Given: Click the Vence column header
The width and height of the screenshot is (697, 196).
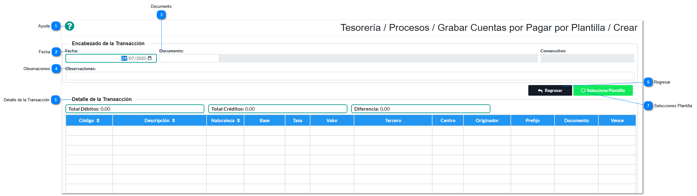Looking at the screenshot, I should pyautogui.click(x=617, y=121).
